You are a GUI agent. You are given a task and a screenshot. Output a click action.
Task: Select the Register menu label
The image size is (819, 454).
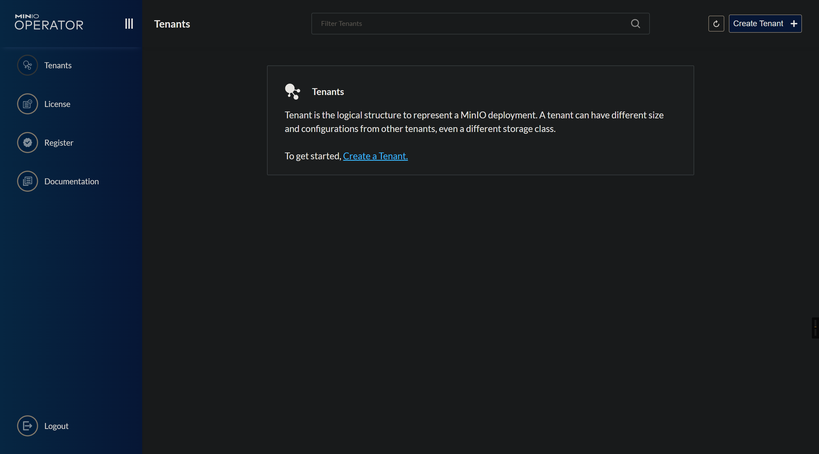pyautogui.click(x=59, y=143)
